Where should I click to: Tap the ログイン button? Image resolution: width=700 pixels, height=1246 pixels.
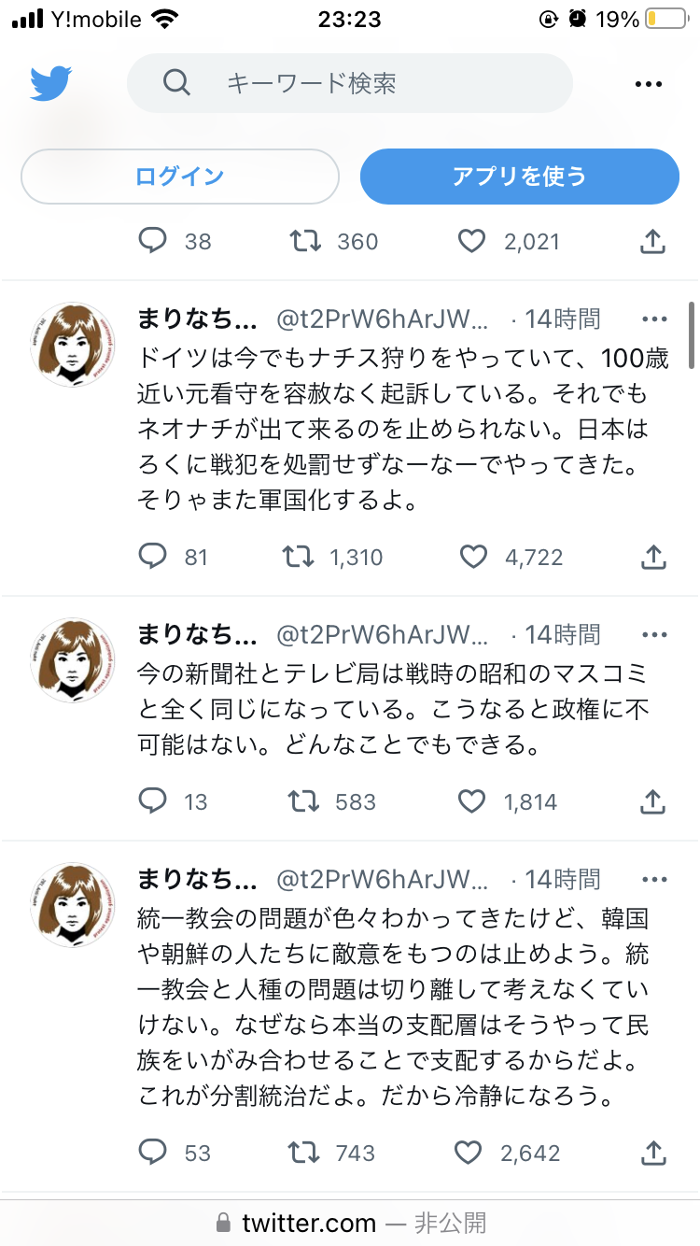coord(180,176)
